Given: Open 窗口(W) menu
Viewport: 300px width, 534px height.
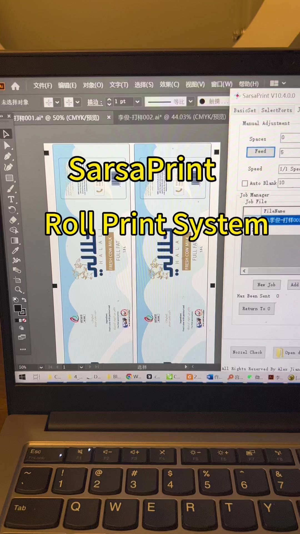Looking at the screenshot, I should [222, 84].
